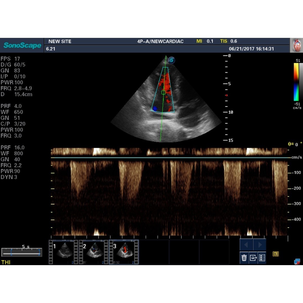Image resolution: width=303 pixels, height=303 pixels.
Task: Click the red focus depth marker
Action: tap(226, 95)
